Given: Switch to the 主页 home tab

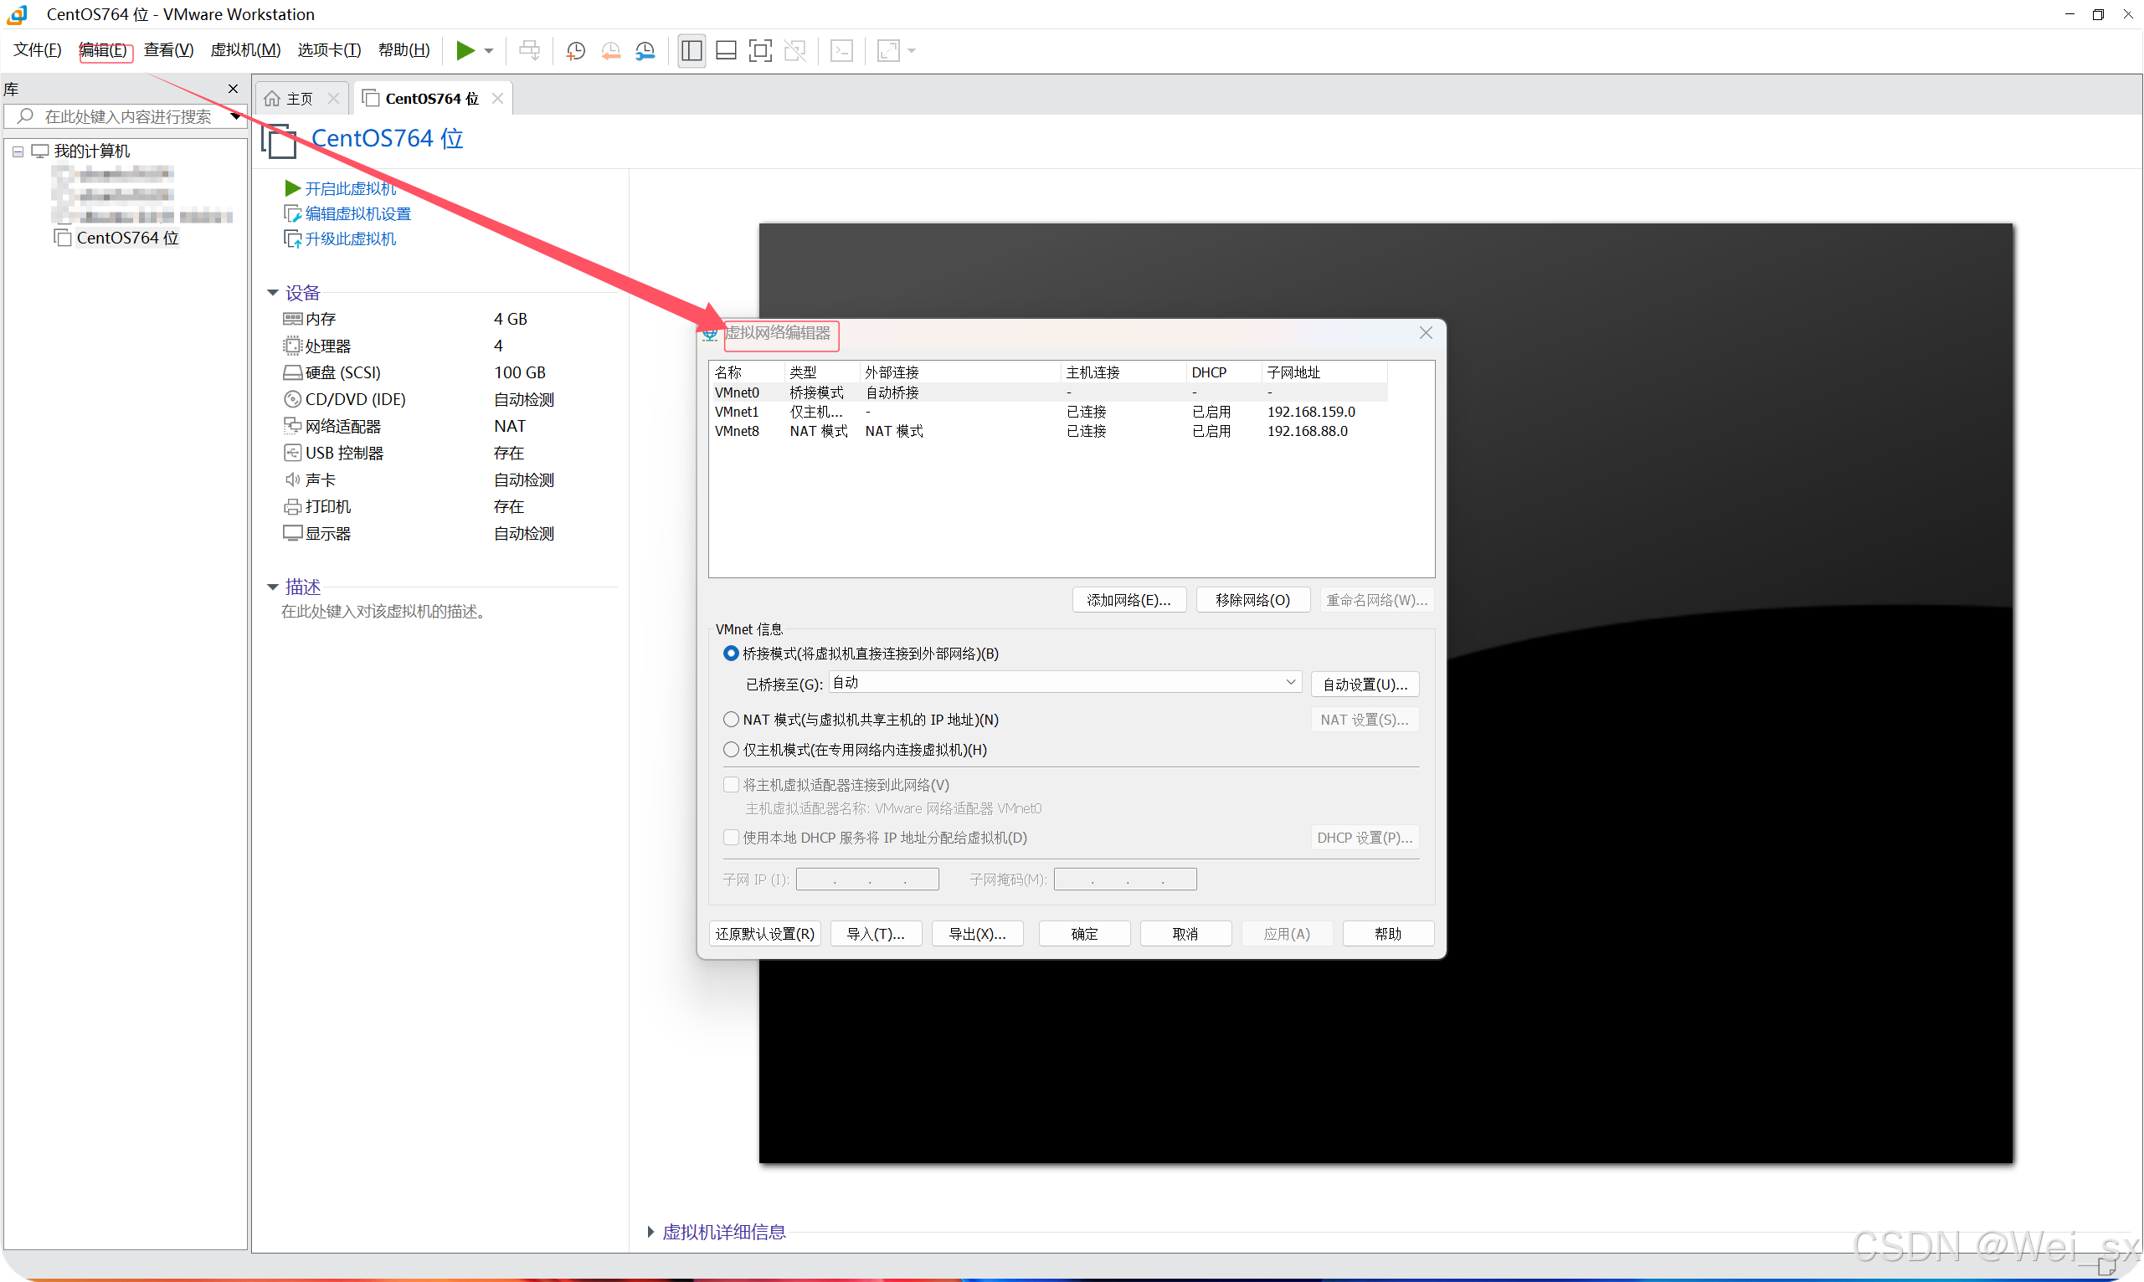Looking at the screenshot, I should click(x=298, y=99).
